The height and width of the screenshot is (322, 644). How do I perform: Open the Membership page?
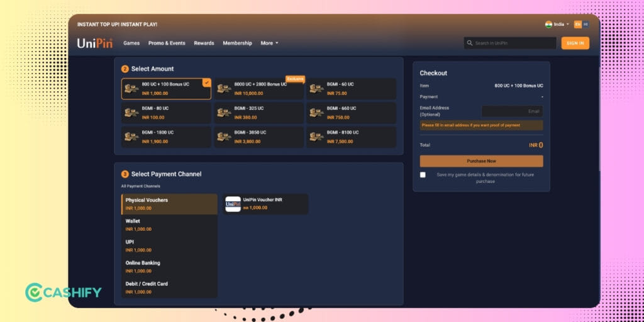237,43
